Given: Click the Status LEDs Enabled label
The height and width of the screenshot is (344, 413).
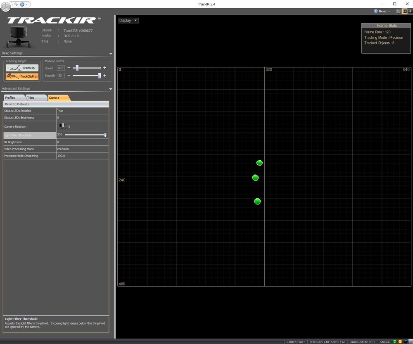Looking at the screenshot, I should (x=18, y=111).
